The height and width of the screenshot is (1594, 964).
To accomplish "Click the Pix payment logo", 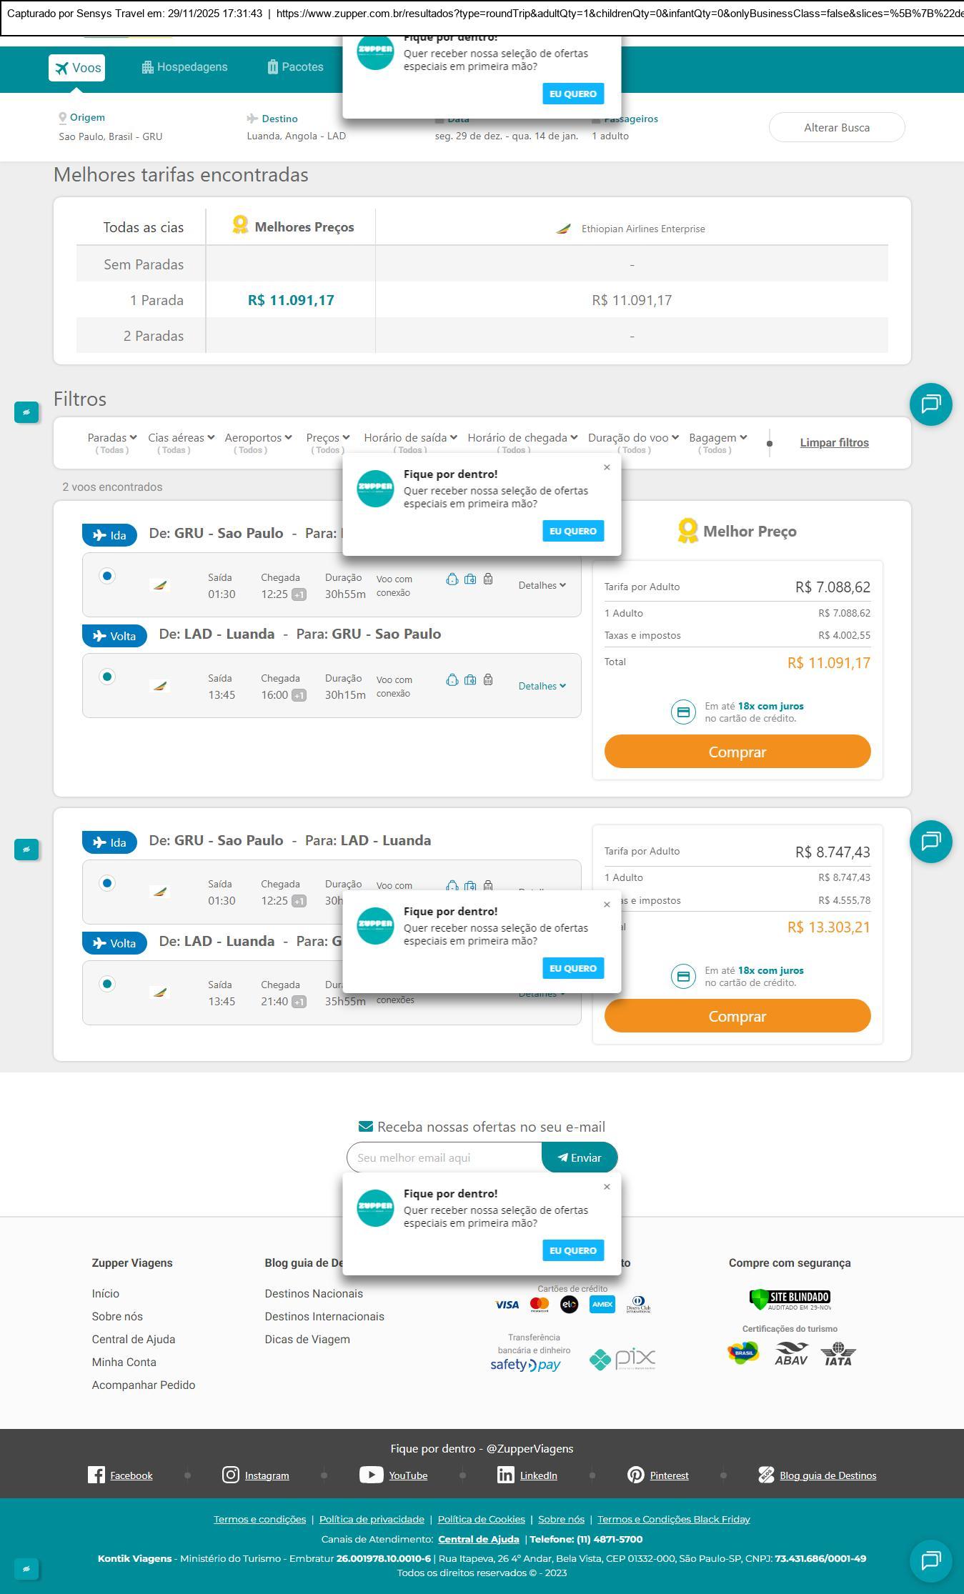I will click(622, 1358).
